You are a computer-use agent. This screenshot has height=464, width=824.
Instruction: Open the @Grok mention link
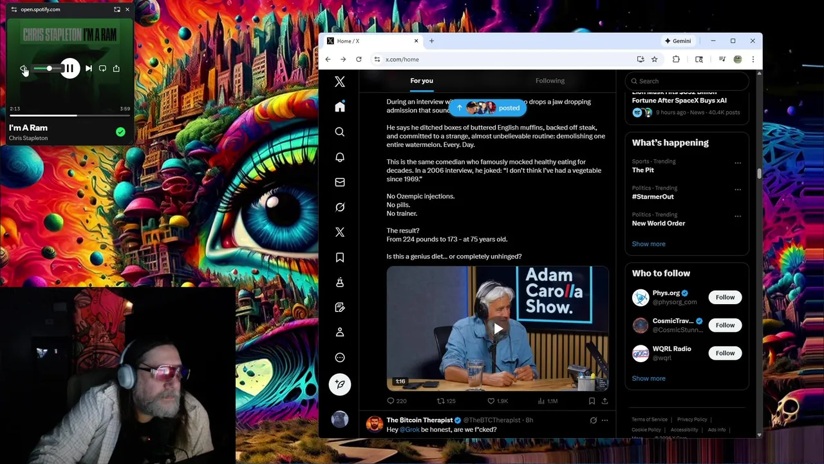(x=409, y=430)
